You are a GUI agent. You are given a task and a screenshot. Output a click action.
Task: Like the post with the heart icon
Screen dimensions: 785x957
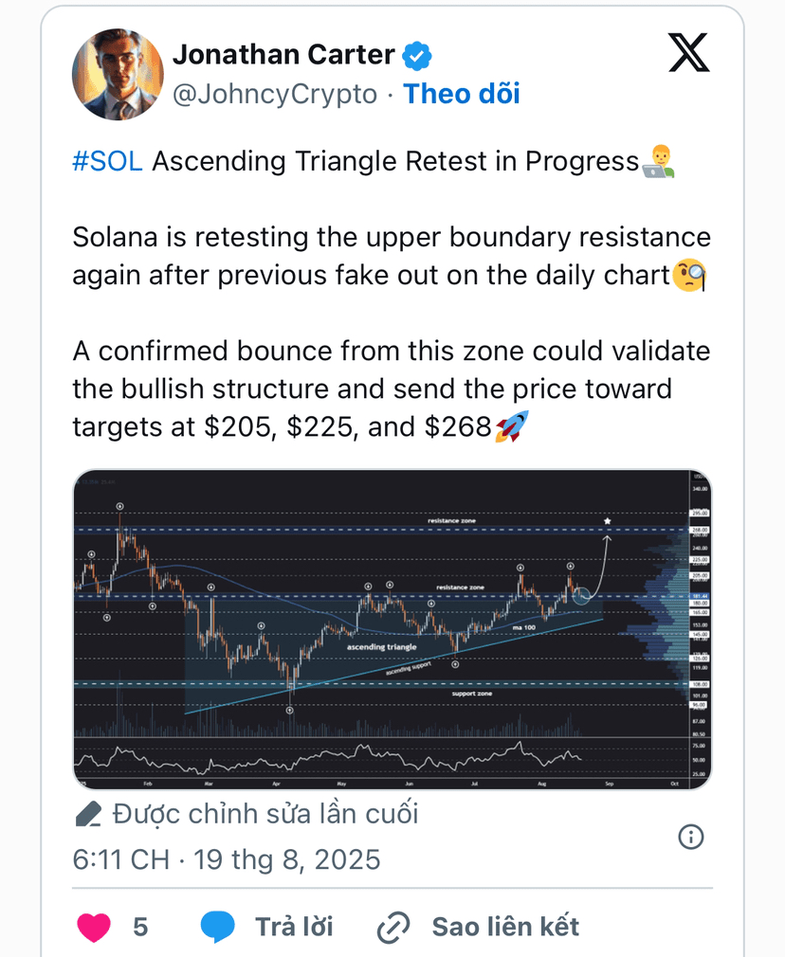[x=94, y=927]
